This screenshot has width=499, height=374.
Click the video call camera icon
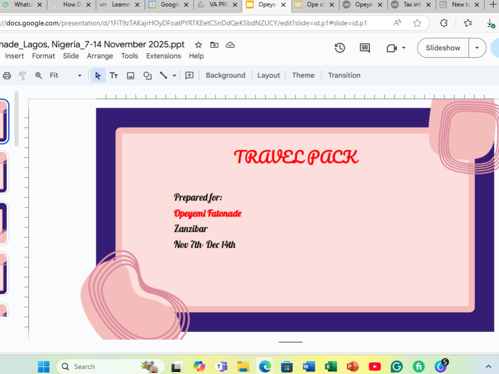391,48
